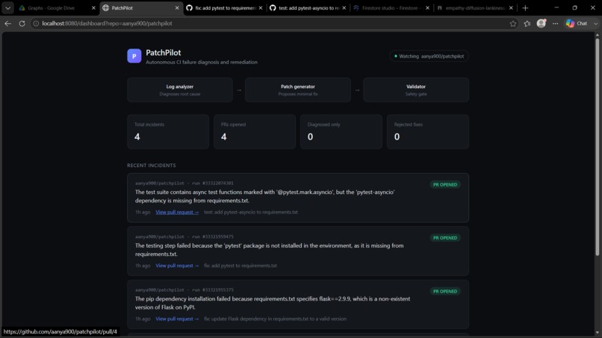Click 'fix: update Flask dependency' commit text
Viewport: 602px width, 338px height.
(276, 319)
